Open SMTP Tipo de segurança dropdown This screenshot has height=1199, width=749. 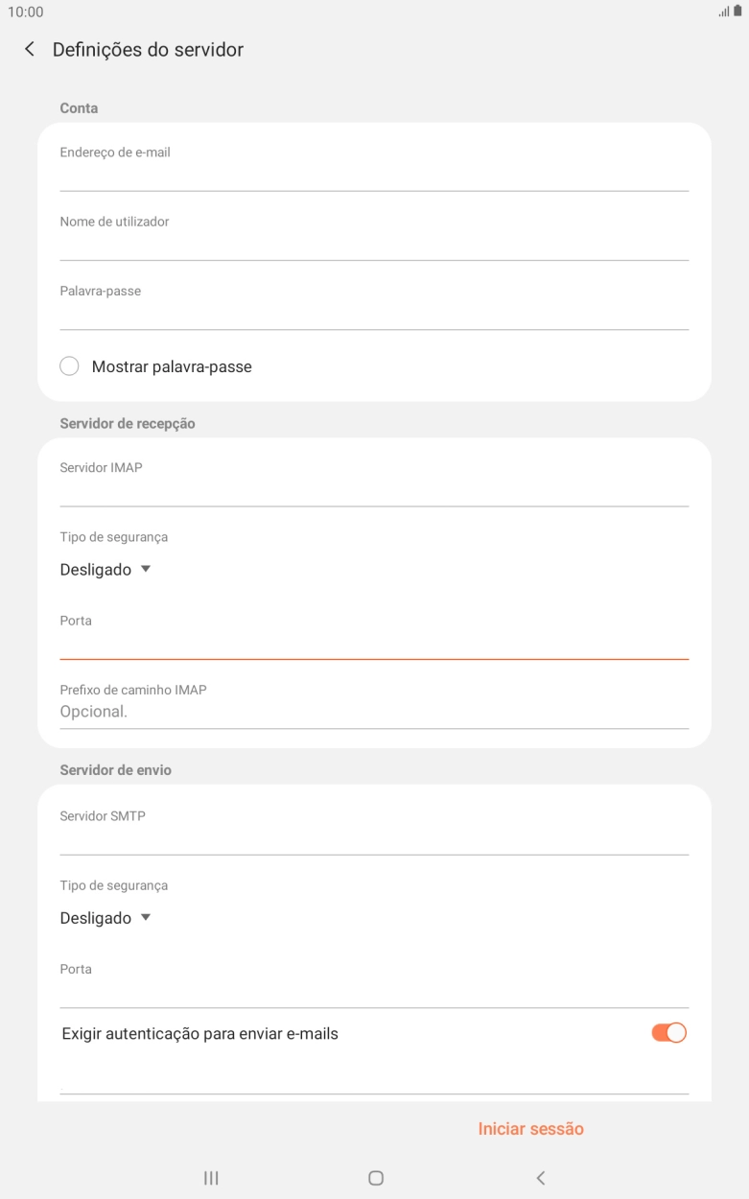(105, 918)
